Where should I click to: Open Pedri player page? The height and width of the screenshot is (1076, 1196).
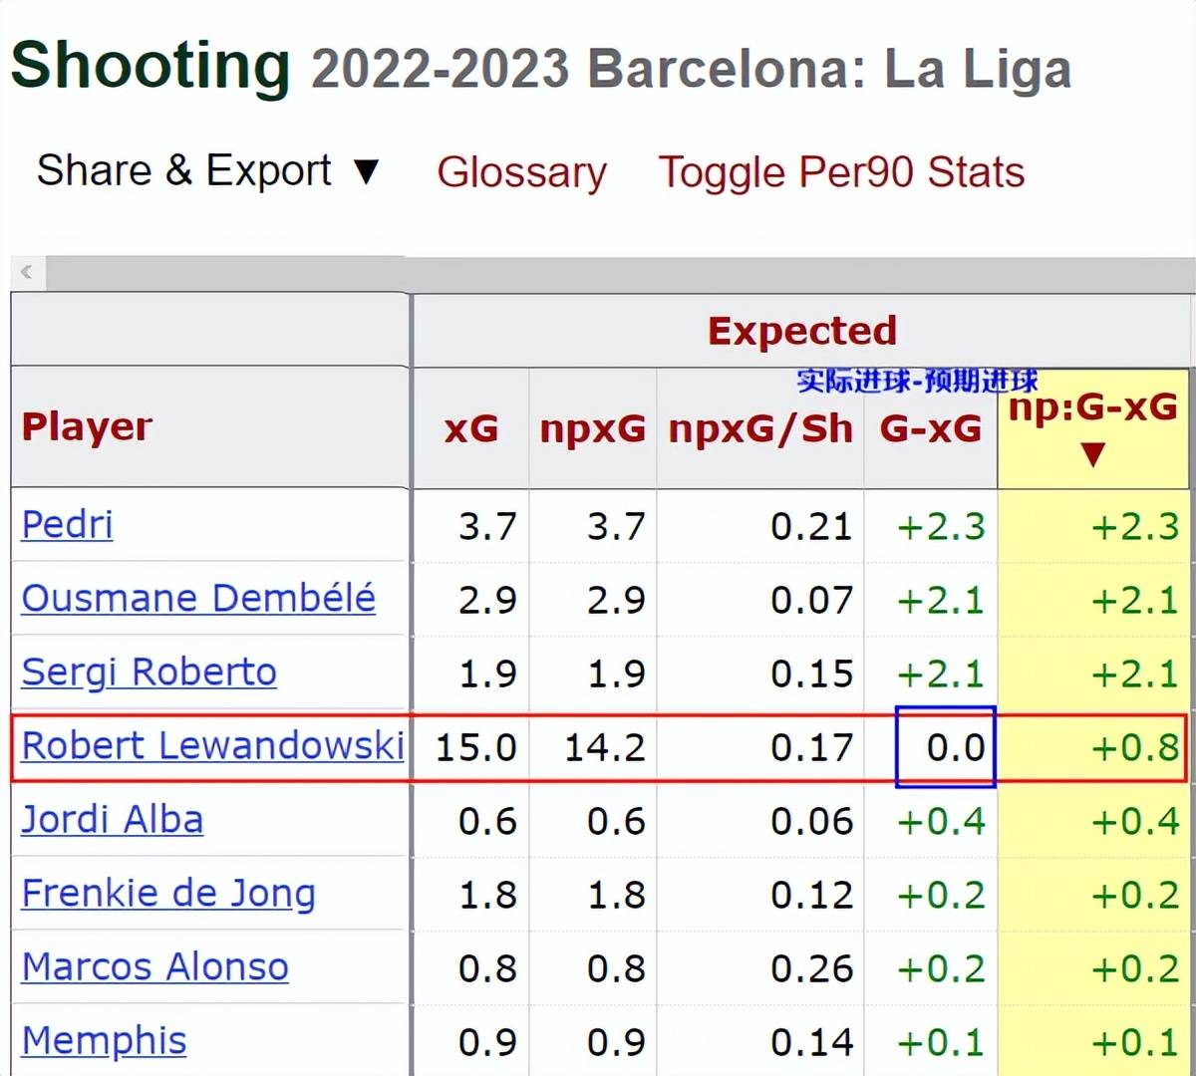pyautogui.click(x=67, y=524)
